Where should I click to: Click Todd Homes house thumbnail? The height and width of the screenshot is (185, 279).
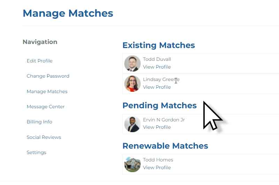[133, 164]
